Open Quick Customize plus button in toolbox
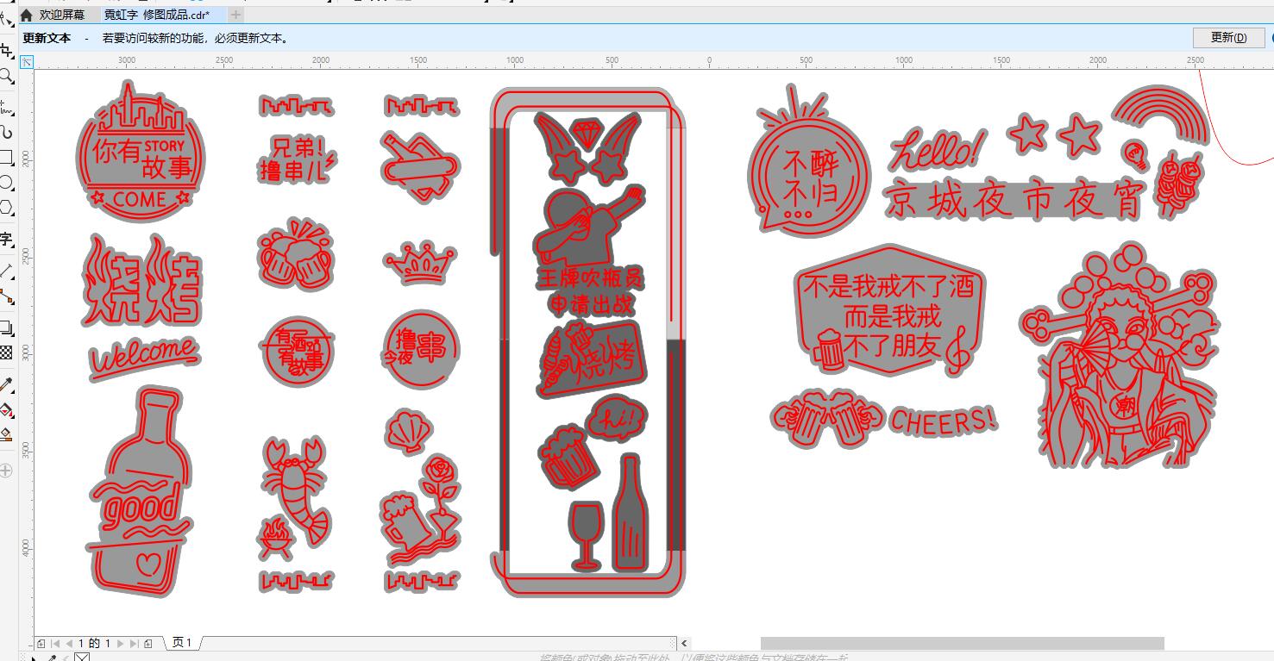The width and height of the screenshot is (1274, 661). pyautogui.click(x=6, y=471)
